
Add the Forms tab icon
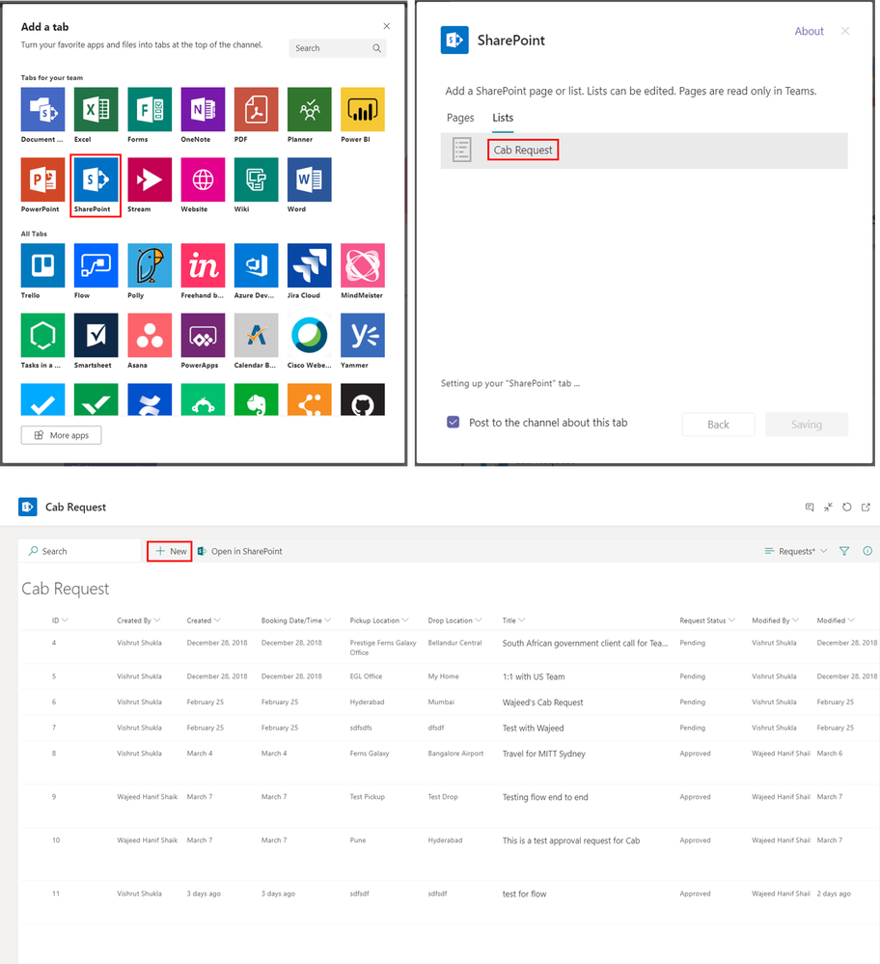150,109
